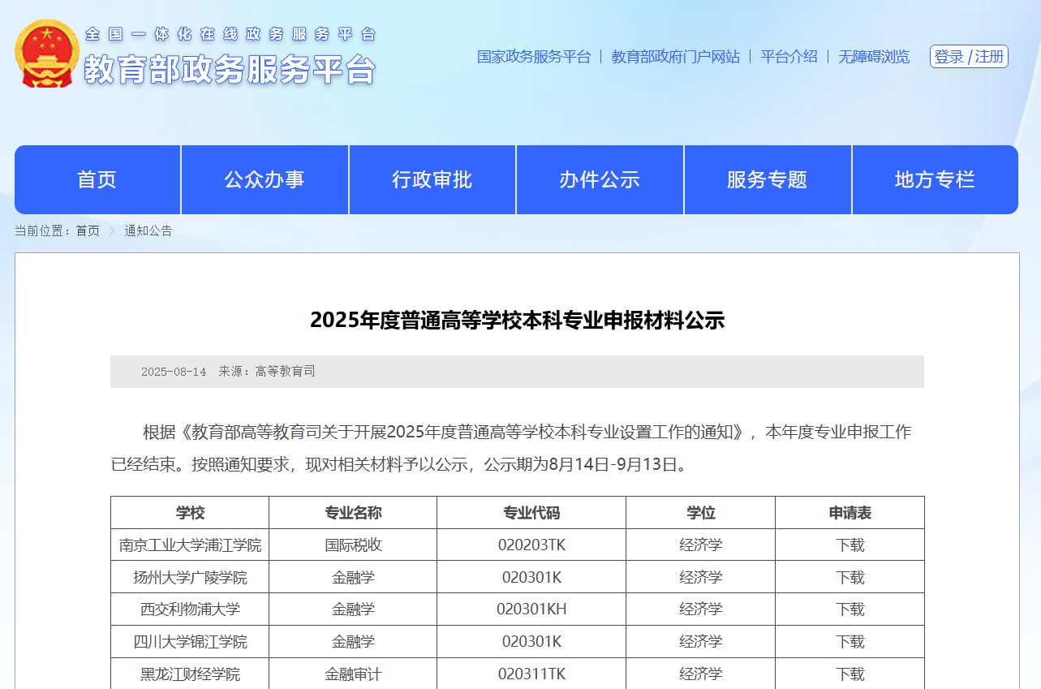Image resolution: width=1041 pixels, height=689 pixels.
Task: Open 地方专栏 navigation menu
Action: [935, 180]
